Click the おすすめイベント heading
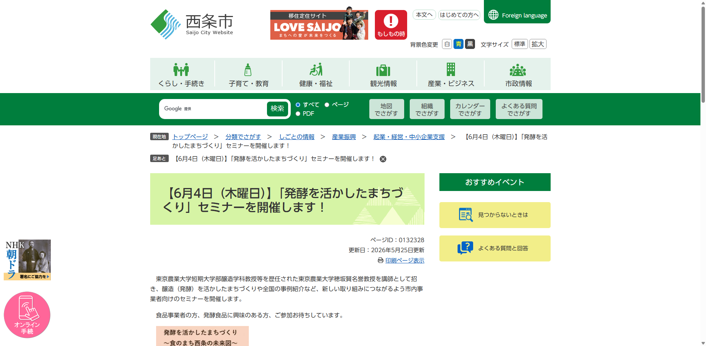Viewport: 706px width, 346px height. point(495,182)
